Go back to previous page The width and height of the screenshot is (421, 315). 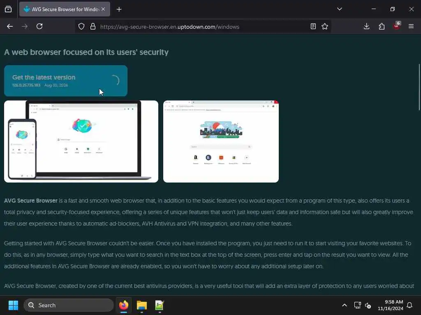pos(10,26)
